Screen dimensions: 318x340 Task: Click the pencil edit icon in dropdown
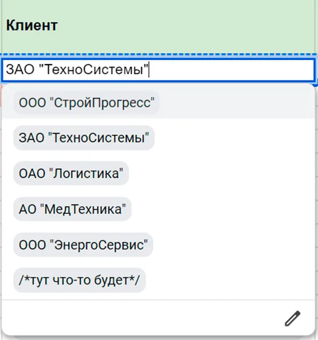pos(293,318)
